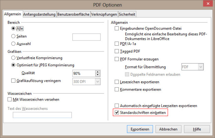The width and height of the screenshot is (215, 138).
Task: Click the Seiten page range field
Action: click(x=86, y=37)
